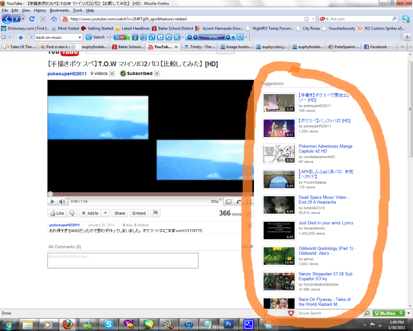Open the Add to dropdown arrow

click(x=105, y=213)
